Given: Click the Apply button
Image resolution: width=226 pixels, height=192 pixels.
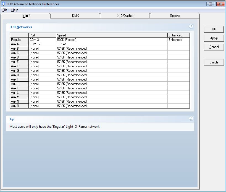Looking at the screenshot, I should click(x=214, y=38).
